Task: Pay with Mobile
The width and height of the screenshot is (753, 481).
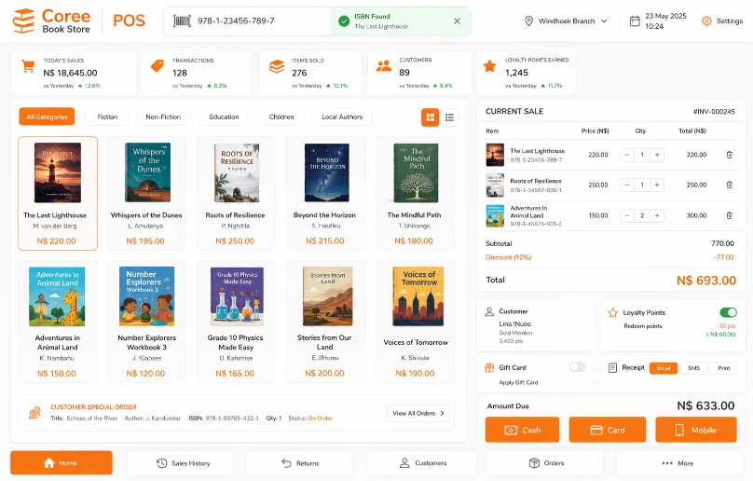Action: coord(696,430)
